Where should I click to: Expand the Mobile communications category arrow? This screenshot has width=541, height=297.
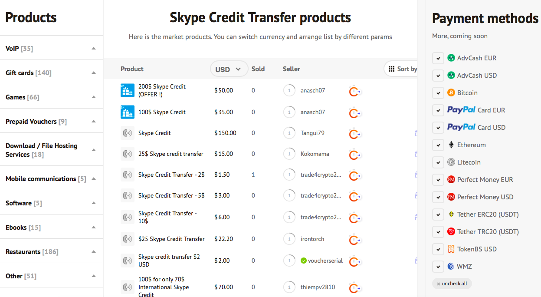pos(94,178)
